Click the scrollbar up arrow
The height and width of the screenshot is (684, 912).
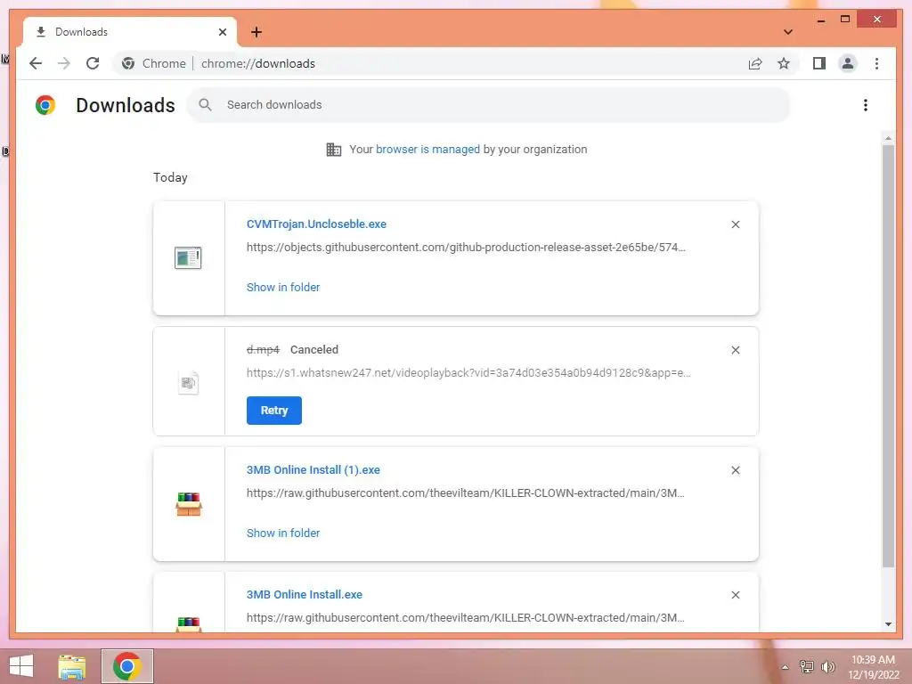(888, 138)
